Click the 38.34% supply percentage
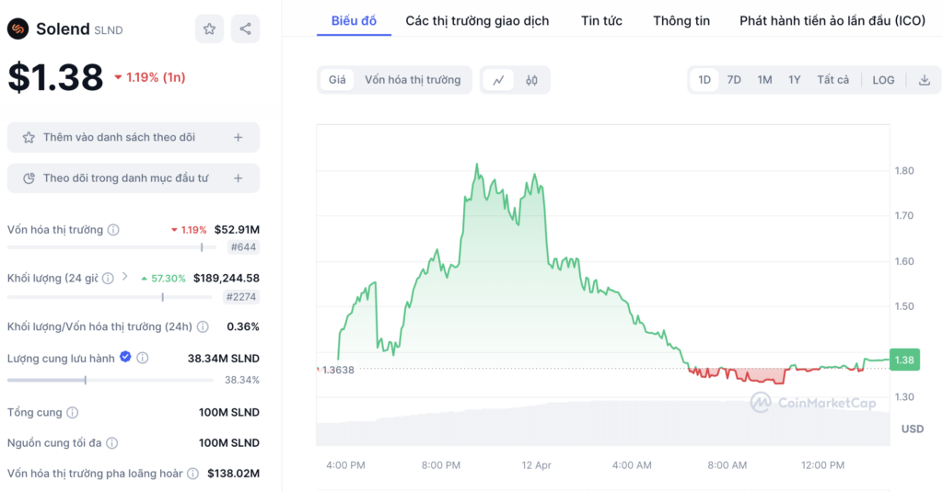This screenshot has height=492, width=943. click(x=242, y=380)
